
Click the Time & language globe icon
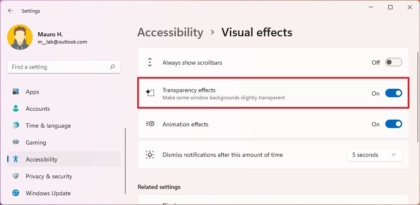(x=16, y=125)
